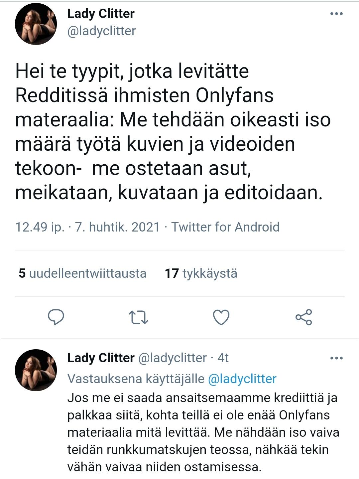Open the @ladyclitter handle under the name
359x479 pixels.
[x=100, y=32]
